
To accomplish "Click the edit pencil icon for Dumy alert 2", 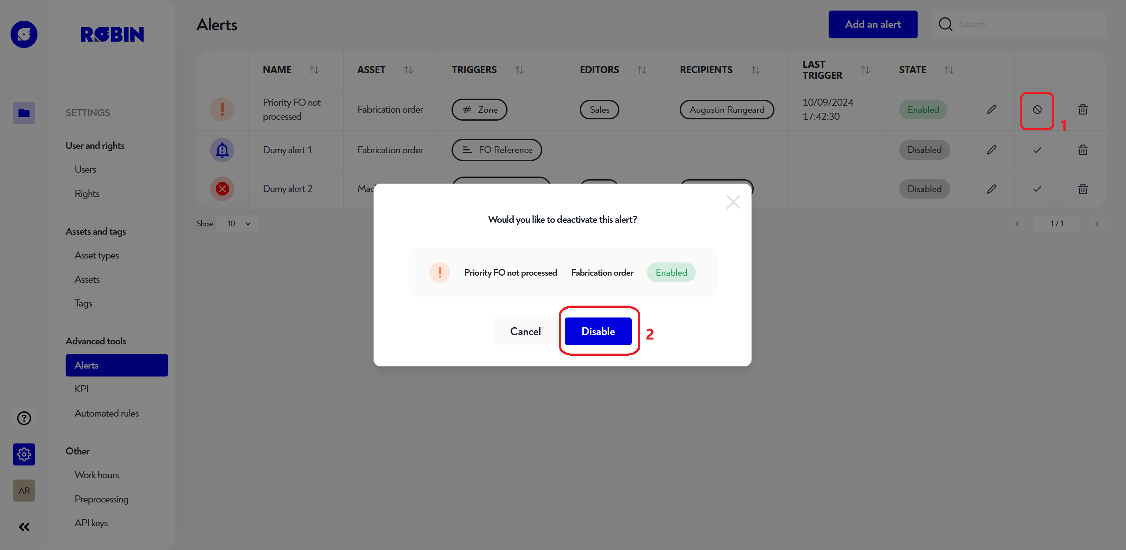I will coord(991,188).
